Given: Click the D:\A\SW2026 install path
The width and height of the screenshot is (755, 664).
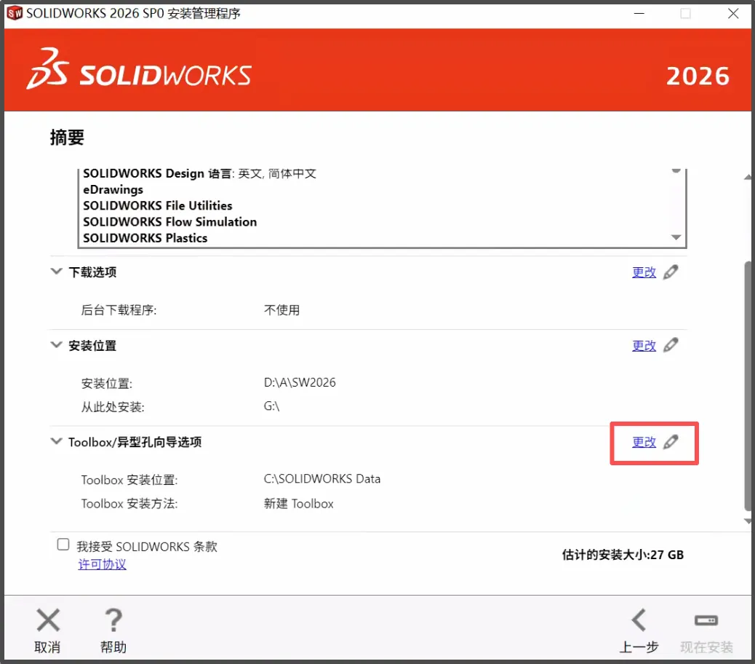Looking at the screenshot, I should point(300,382).
